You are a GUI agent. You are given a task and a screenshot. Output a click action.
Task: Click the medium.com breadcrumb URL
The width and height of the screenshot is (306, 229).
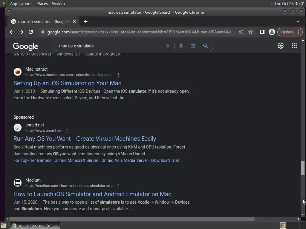point(69,186)
